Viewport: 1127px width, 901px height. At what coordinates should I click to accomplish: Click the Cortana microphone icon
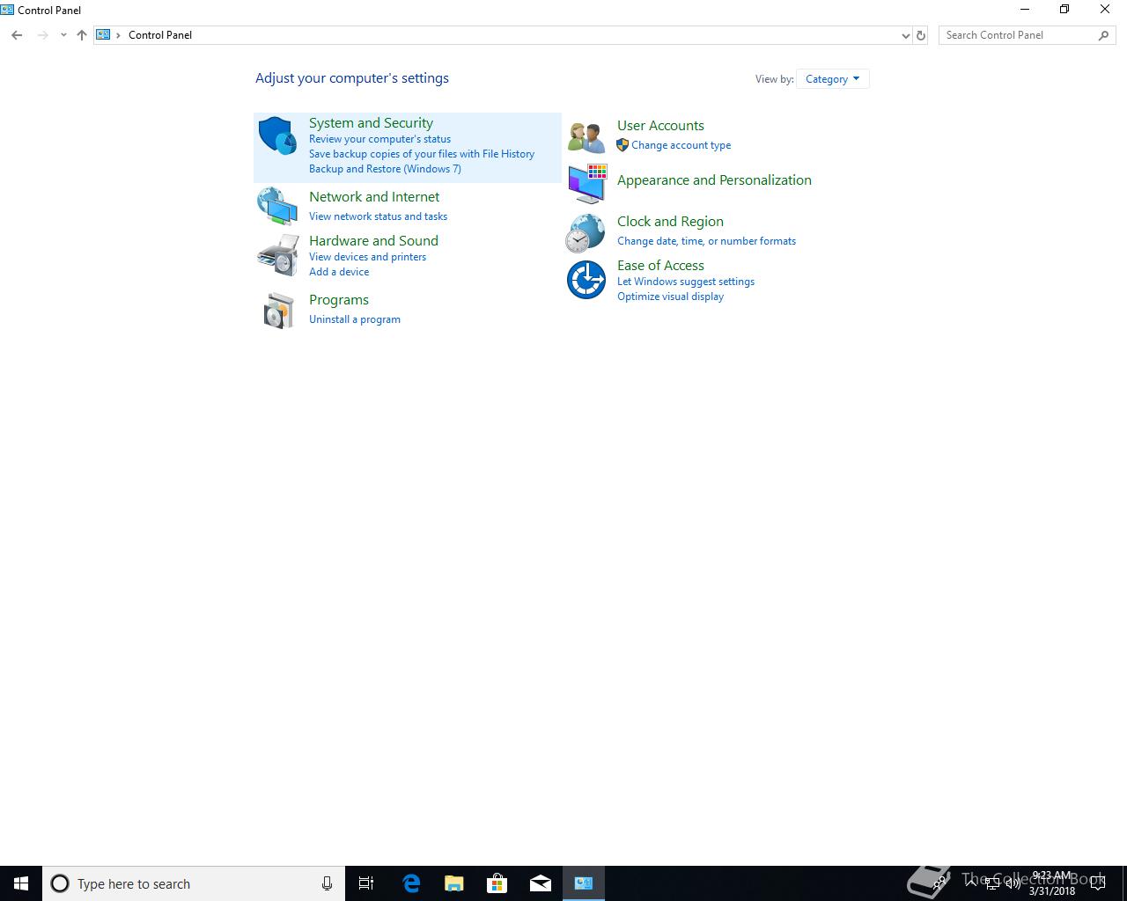(327, 883)
